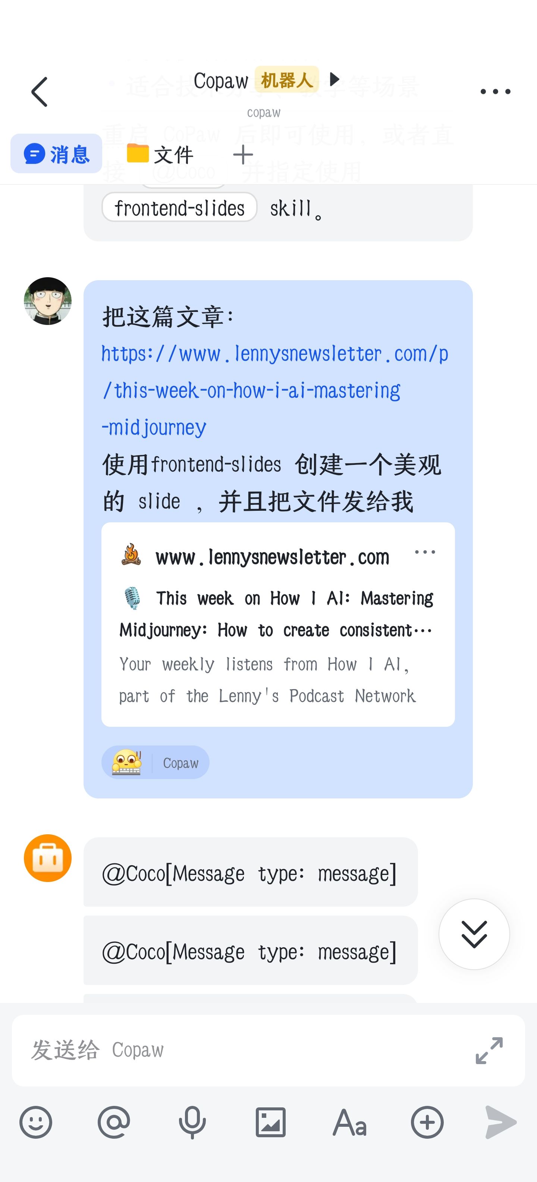The width and height of the screenshot is (537, 1182).
Task: Open the emoji picker
Action: point(36,1122)
